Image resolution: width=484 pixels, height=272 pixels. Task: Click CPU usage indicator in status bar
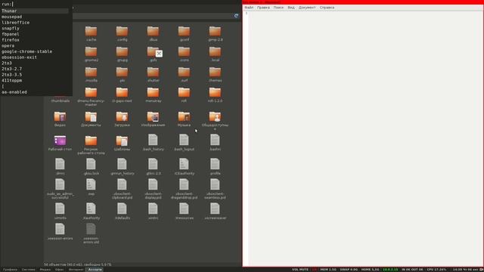click(436, 270)
